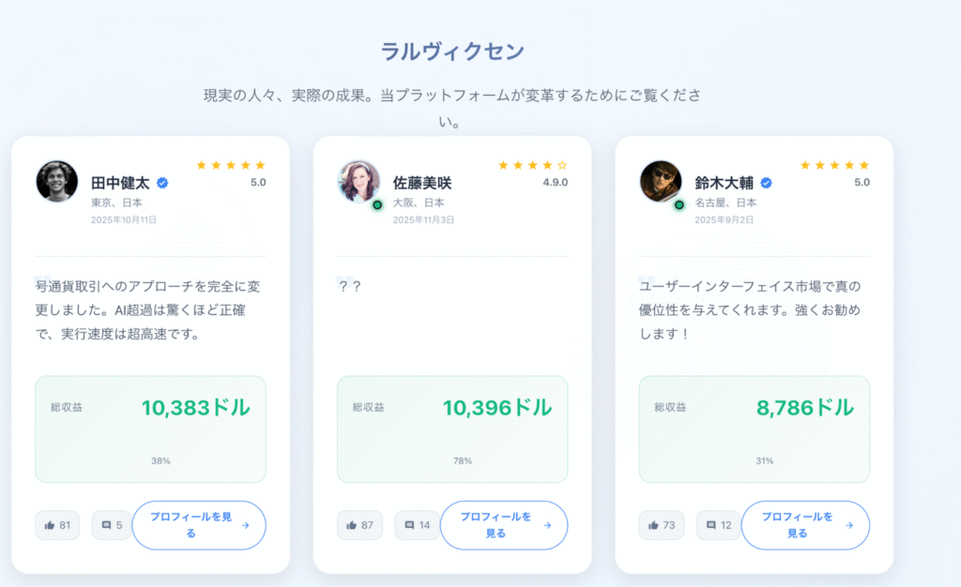The width and height of the screenshot is (961, 587).
Task: Click the verified badge next to 鈴木大輔
Action: coord(768,182)
